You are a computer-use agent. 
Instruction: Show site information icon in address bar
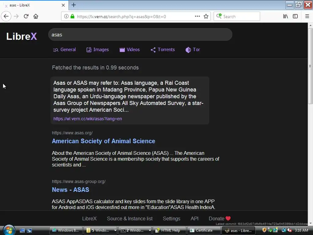[66, 16]
